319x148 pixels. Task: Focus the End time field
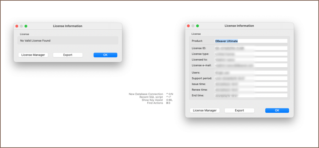(251, 95)
